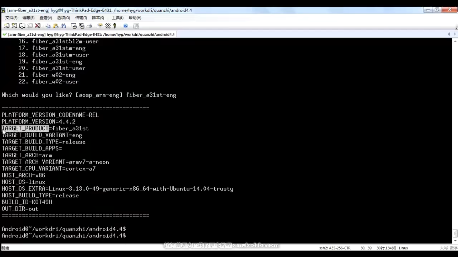Click the PLATFORM_VERSION=4.4.2 line
This screenshot has height=257, width=458.
pos(38,122)
